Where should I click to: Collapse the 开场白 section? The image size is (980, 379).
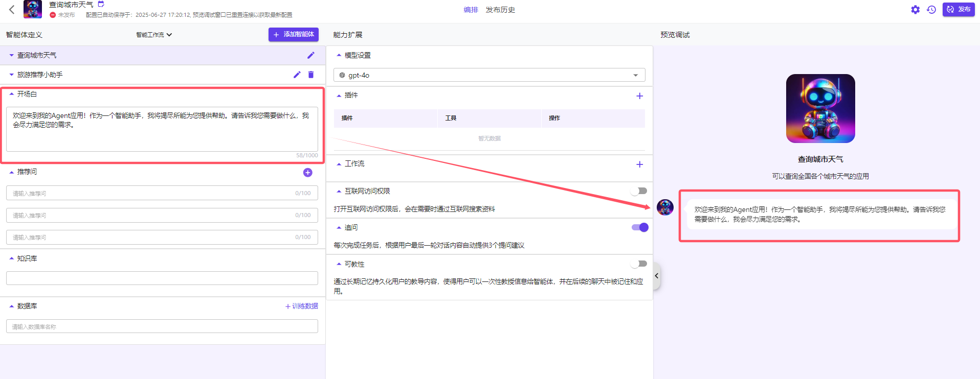click(11, 94)
